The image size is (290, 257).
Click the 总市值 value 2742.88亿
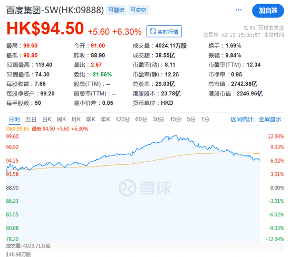click(x=244, y=84)
